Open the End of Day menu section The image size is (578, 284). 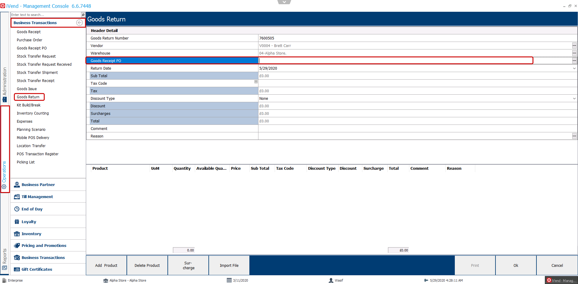click(48, 209)
